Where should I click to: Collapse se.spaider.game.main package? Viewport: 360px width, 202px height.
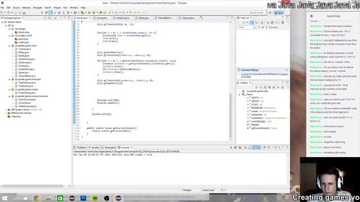(x=10, y=46)
